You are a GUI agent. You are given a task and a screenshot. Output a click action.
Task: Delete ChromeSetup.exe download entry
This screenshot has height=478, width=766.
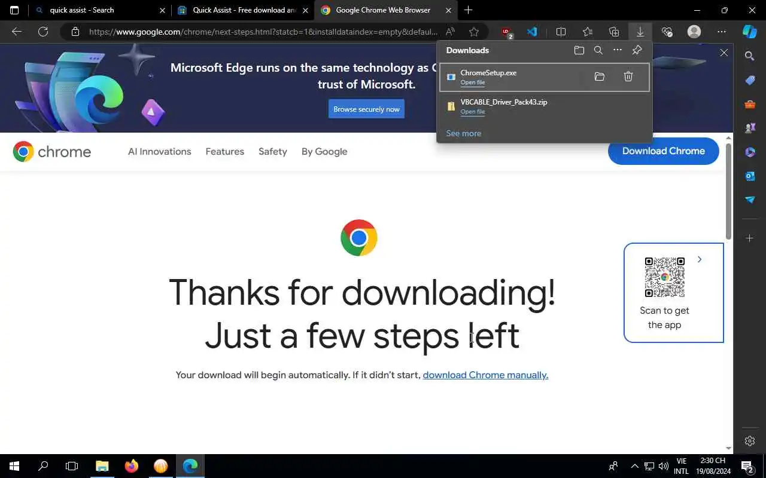(628, 76)
